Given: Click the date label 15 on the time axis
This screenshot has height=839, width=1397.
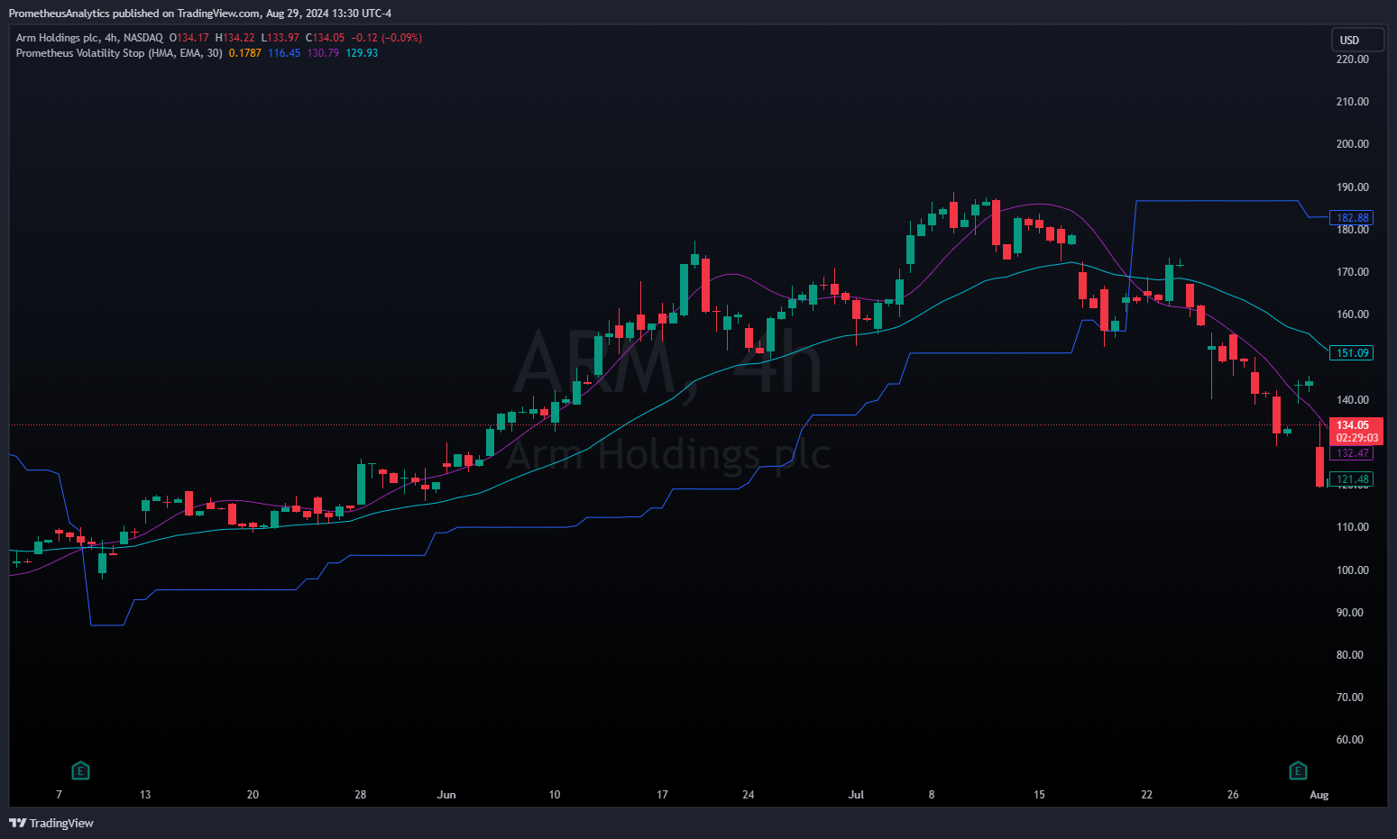Looking at the screenshot, I should click(1039, 795).
